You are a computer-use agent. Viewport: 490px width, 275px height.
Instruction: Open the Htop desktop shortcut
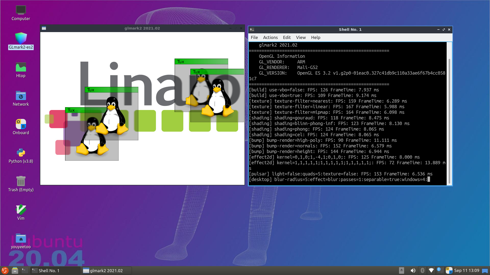point(21,70)
